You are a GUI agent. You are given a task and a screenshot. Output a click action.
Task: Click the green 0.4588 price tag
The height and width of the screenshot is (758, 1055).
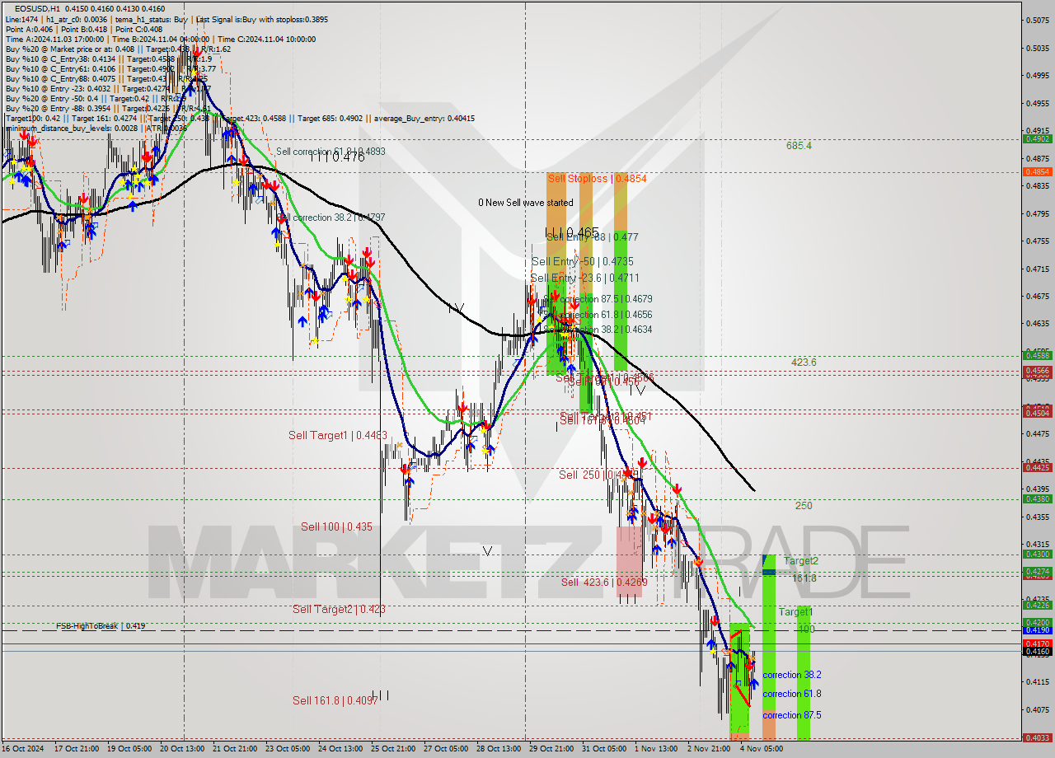1036,355
